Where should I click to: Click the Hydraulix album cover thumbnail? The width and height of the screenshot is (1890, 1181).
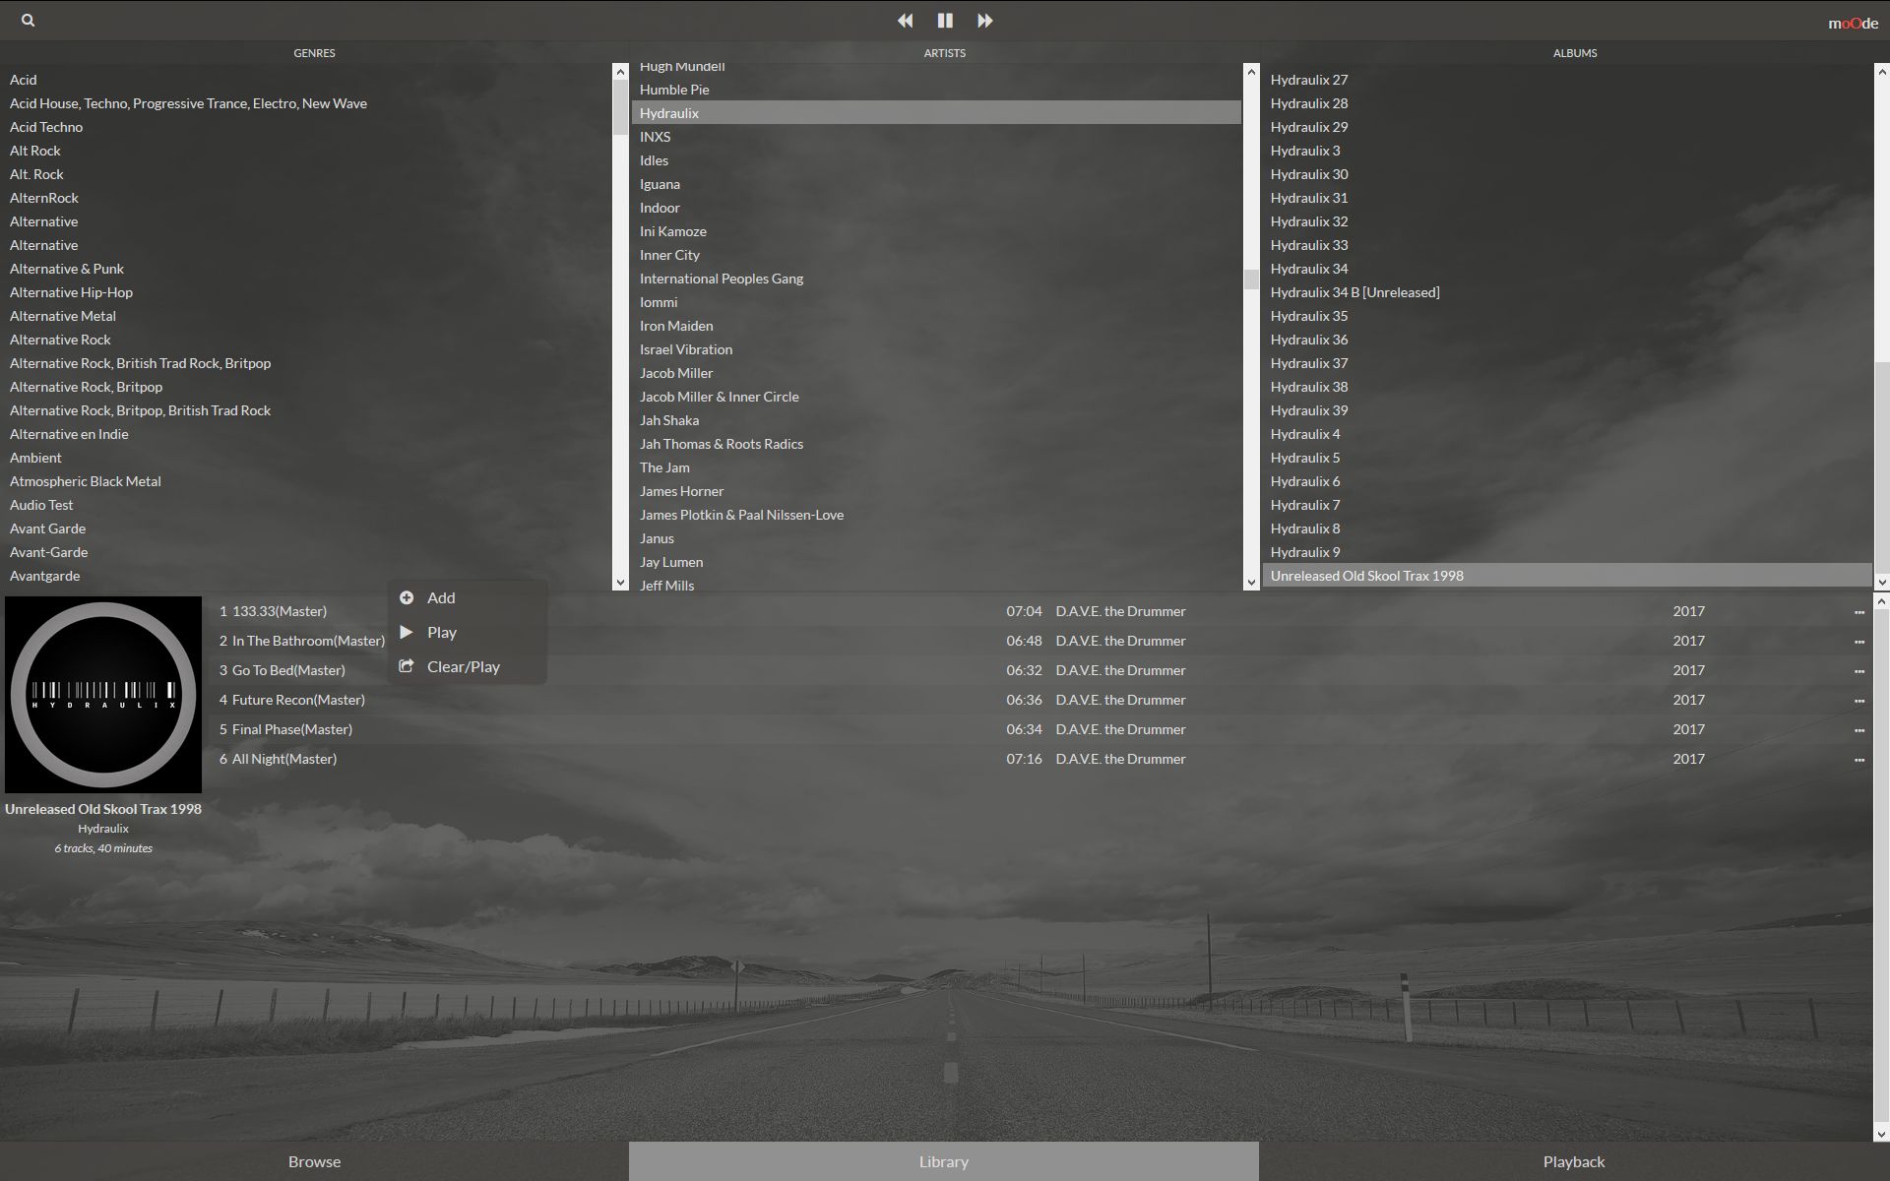103,695
